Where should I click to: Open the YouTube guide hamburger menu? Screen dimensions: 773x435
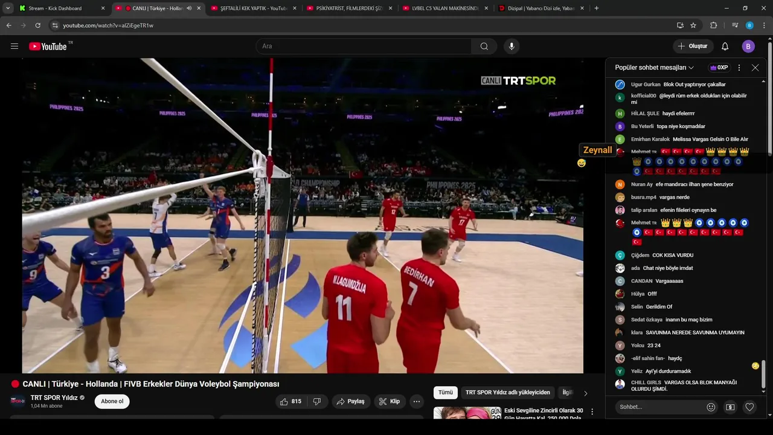pos(14,46)
